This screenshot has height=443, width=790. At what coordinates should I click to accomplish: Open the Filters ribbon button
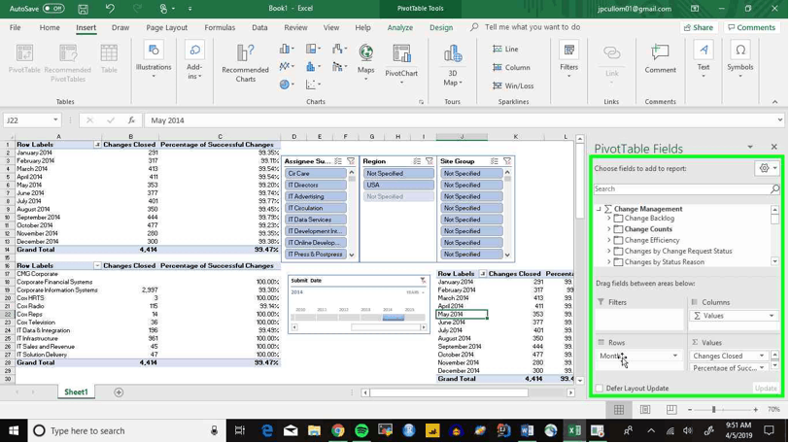pyautogui.click(x=568, y=60)
